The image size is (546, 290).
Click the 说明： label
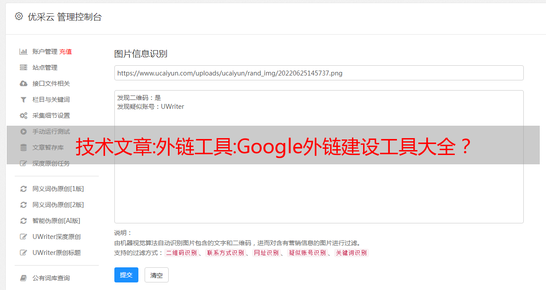coord(123,233)
